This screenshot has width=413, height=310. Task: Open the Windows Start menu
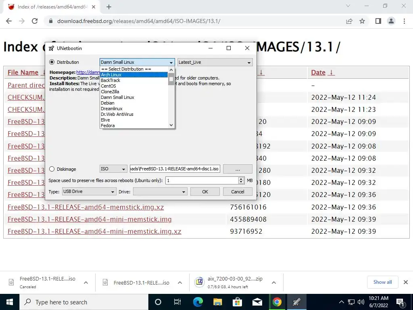[10, 302]
